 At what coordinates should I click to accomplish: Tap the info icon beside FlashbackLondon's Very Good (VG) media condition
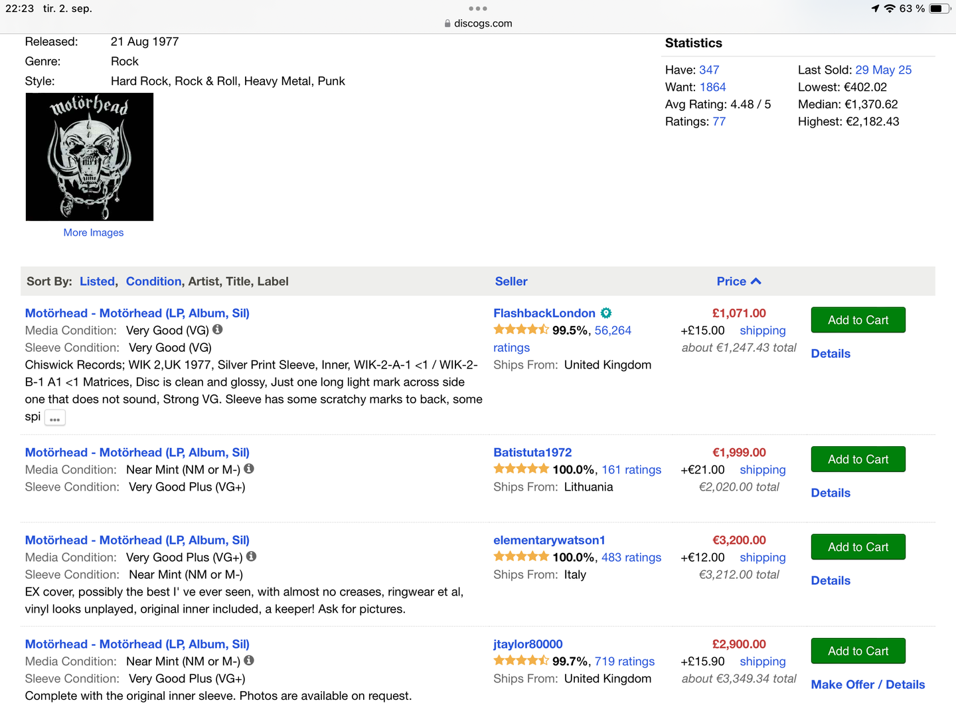point(218,329)
